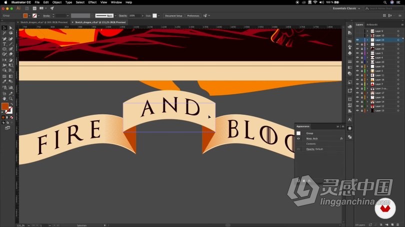This screenshot has width=405, height=227.
Task: Click the orange fill swatch in toolbox
Action: pyautogui.click(x=5, y=106)
